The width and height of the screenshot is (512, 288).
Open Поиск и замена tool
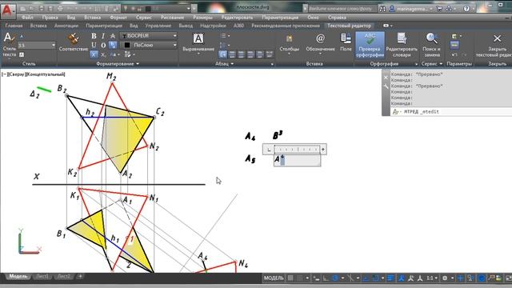point(432,45)
